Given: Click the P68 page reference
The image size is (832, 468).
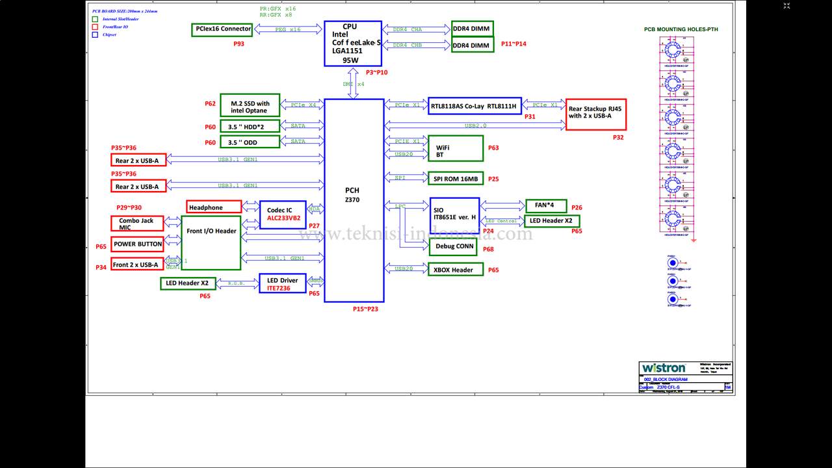Looking at the screenshot, I should (x=488, y=250).
